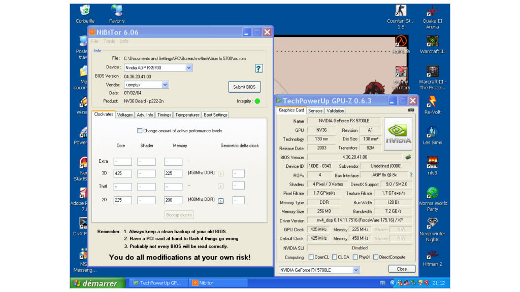
Task: Check Change amount of active performance levels
Action: pyautogui.click(x=140, y=131)
